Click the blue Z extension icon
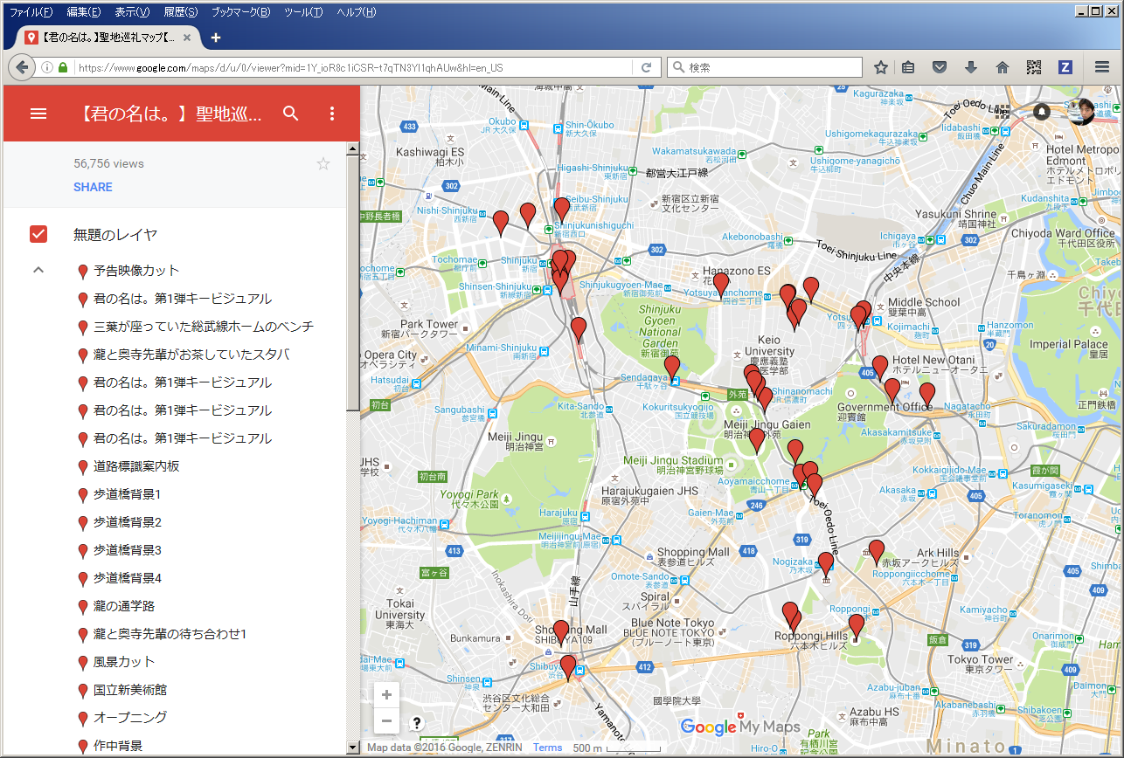Screen dimensions: 1124x758 pyautogui.click(x=1065, y=67)
